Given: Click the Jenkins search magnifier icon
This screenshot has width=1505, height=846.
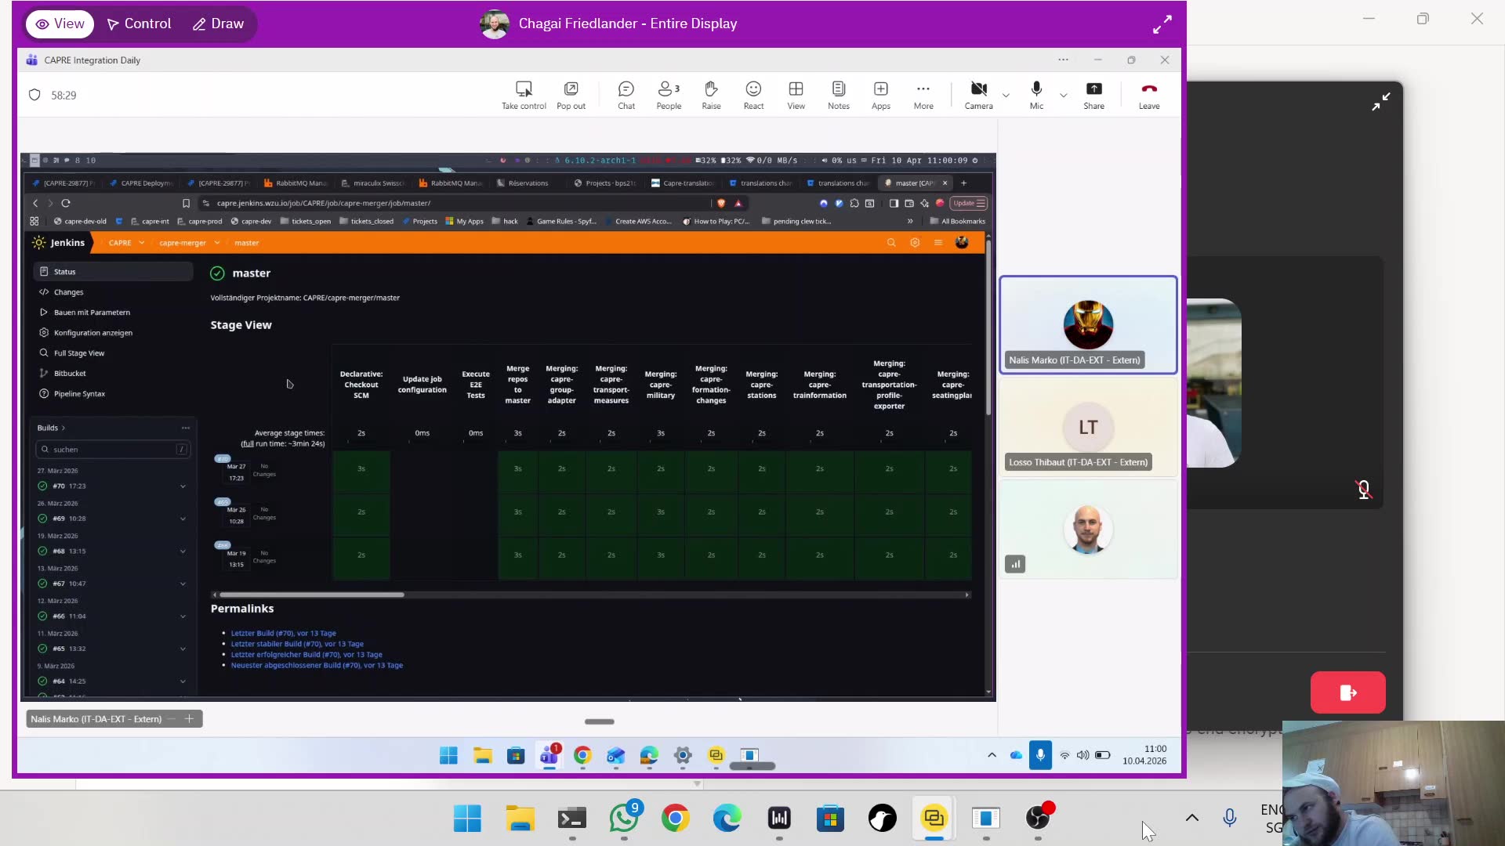Looking at the screenshot, I should (x=891, y=243).
